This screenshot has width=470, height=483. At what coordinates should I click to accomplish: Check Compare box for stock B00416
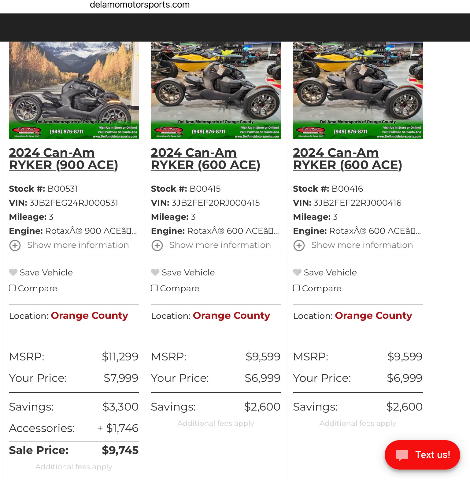(x=296, y=288)
